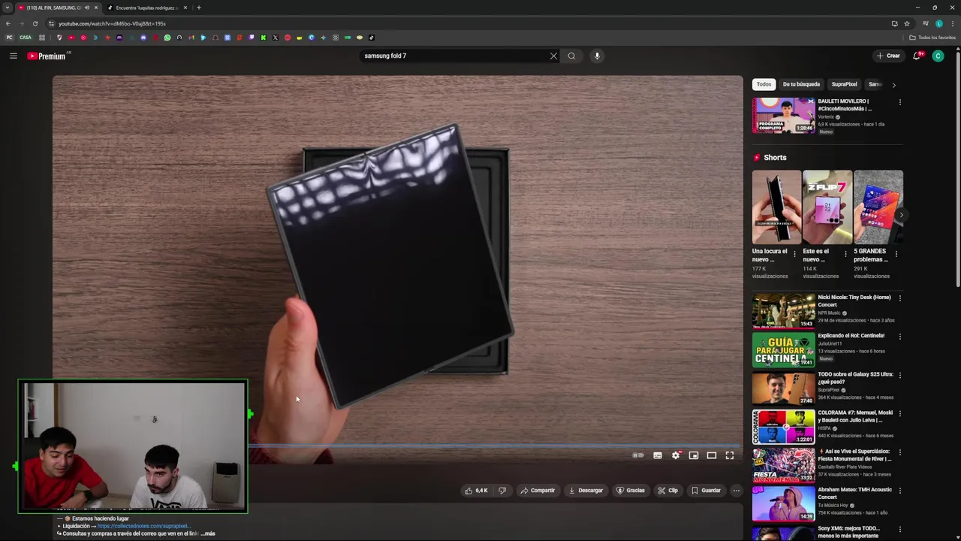961x541 pixels.
Task: Show more filter chips with the arrow
Action: 893,85
